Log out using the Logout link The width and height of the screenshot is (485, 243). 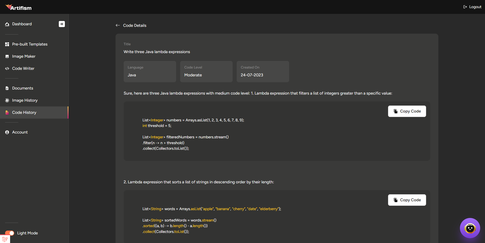coord(472,7)
